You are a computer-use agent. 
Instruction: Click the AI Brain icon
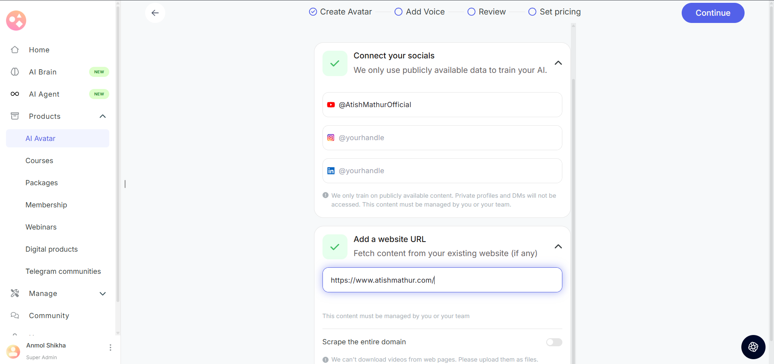(15, 72)
